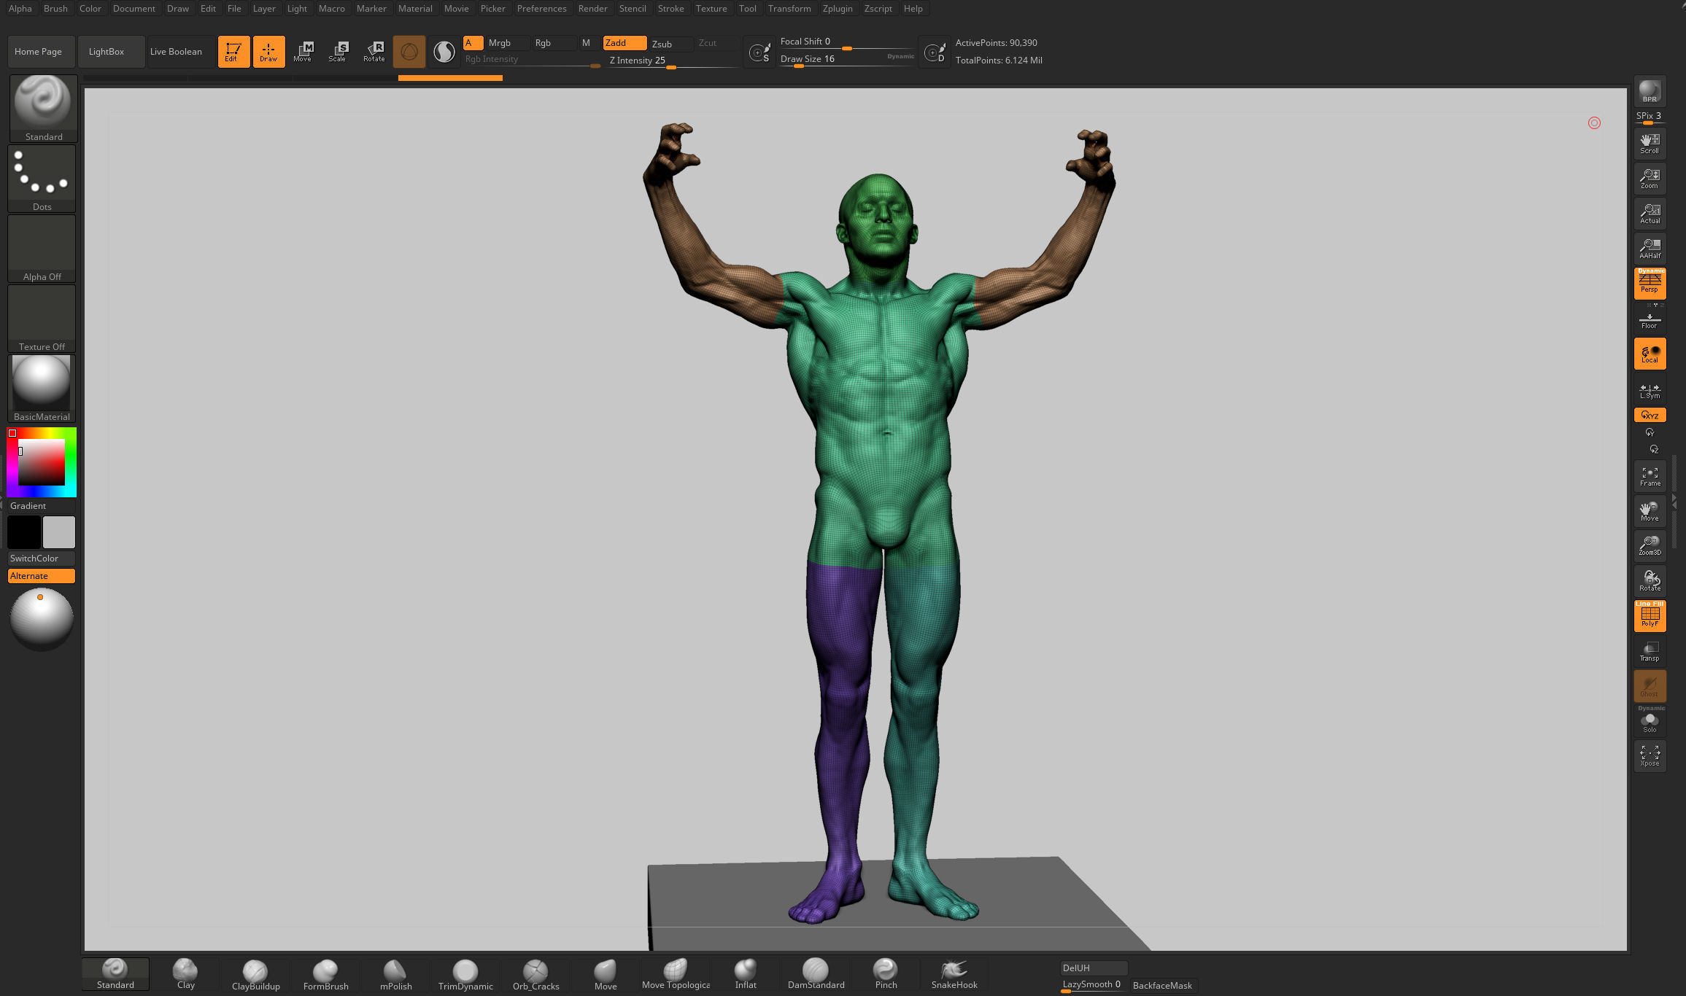Toggle the Floor grid
The height and width of the screenshot is (996, 1686).
pyautogui.click(x=1650, y=320)
